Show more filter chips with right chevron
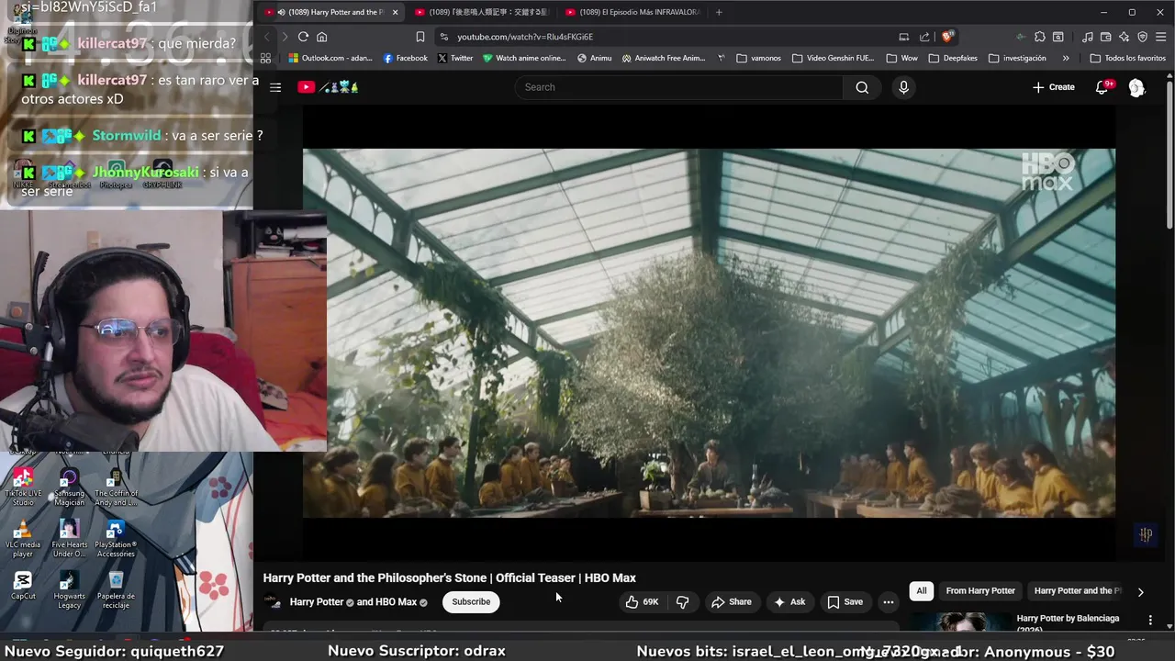The height and width of the screenshot is (661, 1175). [x=1140, y=592]
